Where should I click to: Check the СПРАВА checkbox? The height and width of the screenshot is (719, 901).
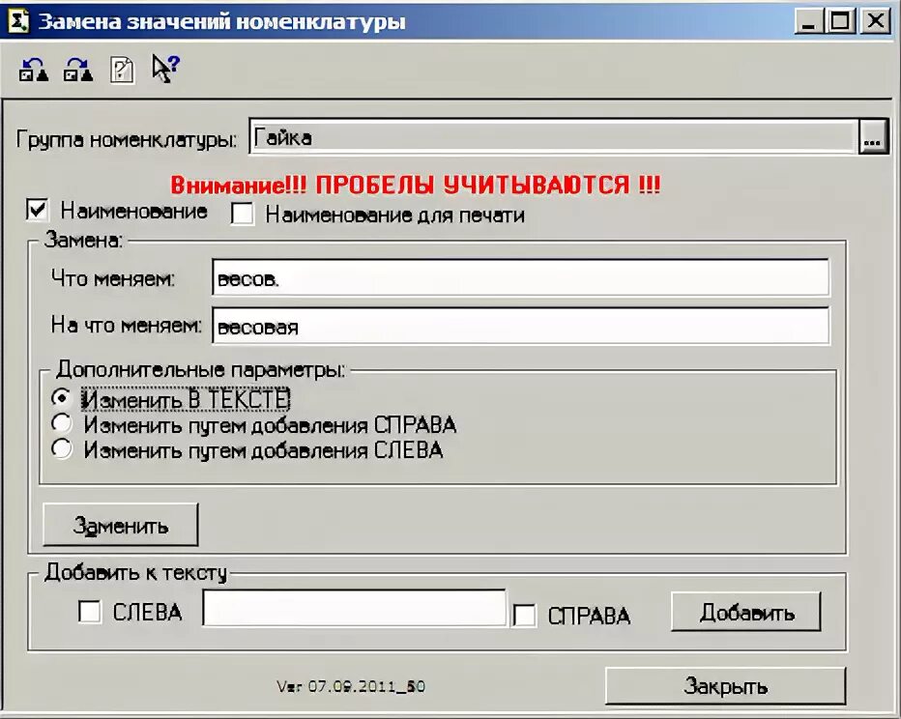click(x=524, y=615)
